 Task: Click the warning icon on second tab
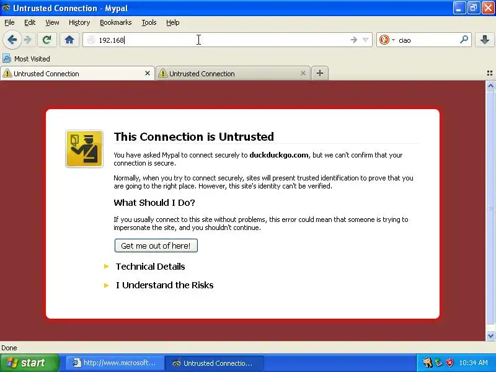pos(162,73)
